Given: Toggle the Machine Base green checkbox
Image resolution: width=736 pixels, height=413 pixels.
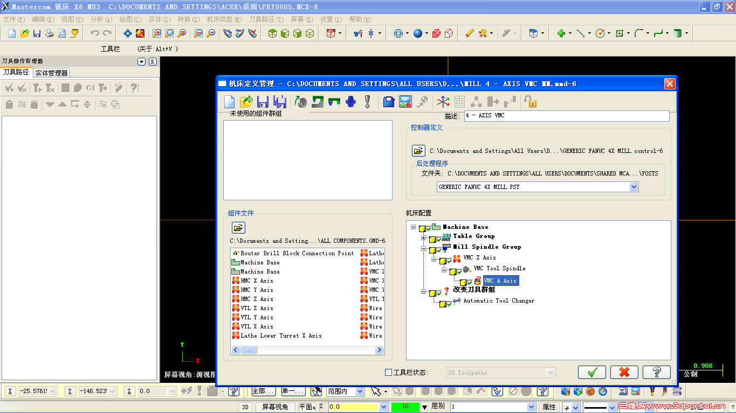Looking at the screenshot, I should click(429, 228).
